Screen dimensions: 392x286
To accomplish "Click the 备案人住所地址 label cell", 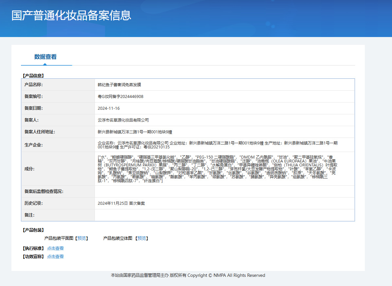I will point(58,132).
